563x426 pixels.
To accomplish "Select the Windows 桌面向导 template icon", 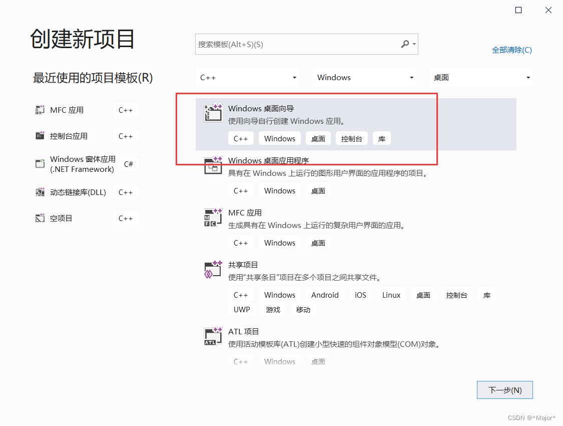I will coord(213,113).
